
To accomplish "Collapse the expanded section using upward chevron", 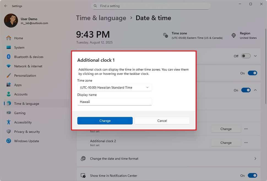I will (255, 90).
